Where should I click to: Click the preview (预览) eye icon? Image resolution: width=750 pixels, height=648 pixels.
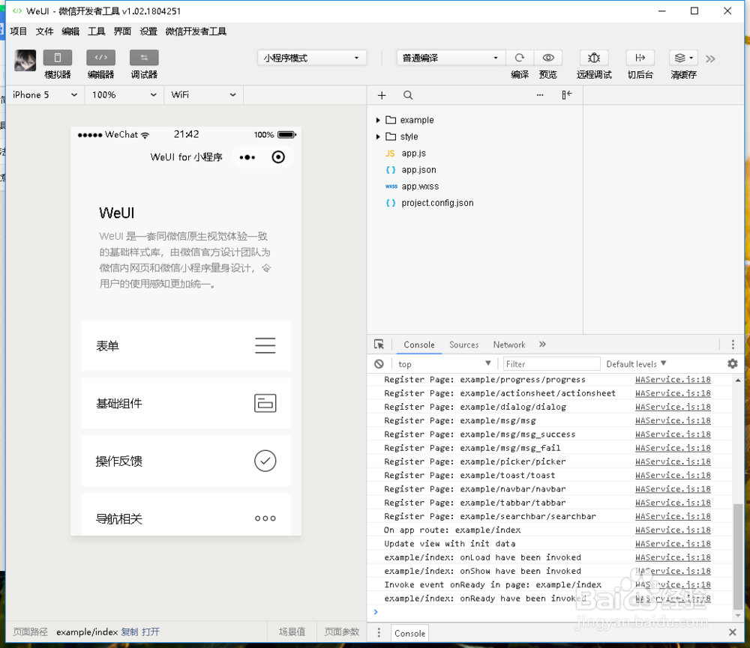[548, 58]
